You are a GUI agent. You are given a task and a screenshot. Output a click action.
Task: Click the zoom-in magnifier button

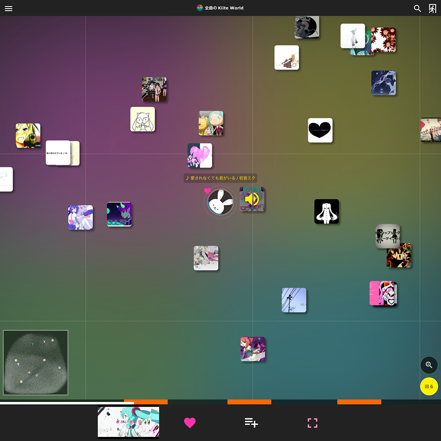tap(429, 365)
